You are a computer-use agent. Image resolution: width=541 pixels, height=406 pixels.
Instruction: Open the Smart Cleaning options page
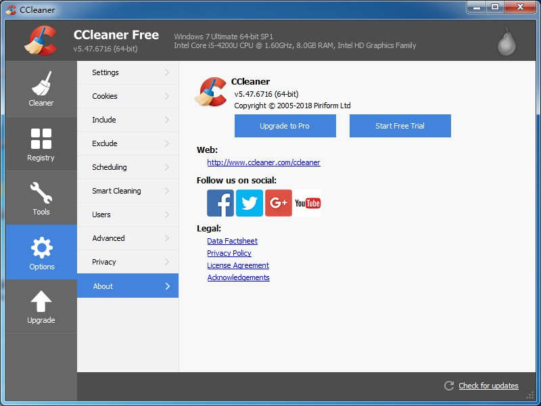tap(128, 191)
